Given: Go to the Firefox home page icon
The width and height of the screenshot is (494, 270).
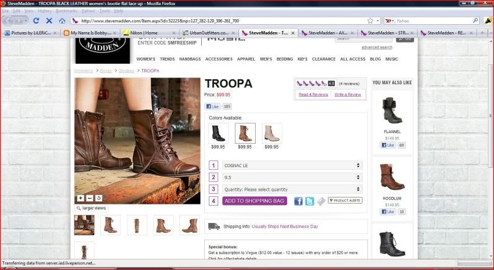Looking at the screenshot, I should (x=62, y=21).
